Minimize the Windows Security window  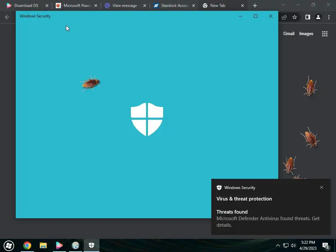click(x=241, y=16)
